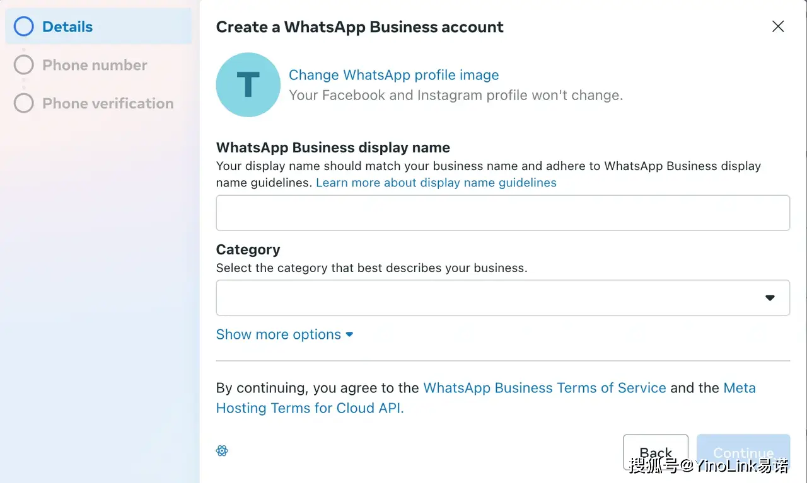Focus the WhatsApp Business display name field
807x483 pixels.
pyautogui.click(x=502, y=213)
